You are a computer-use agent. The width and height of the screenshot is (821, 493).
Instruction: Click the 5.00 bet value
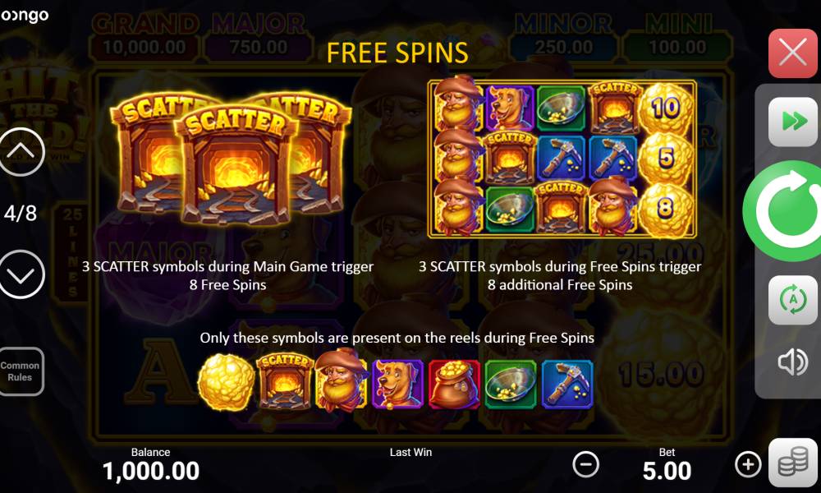[x=667, y=471]
